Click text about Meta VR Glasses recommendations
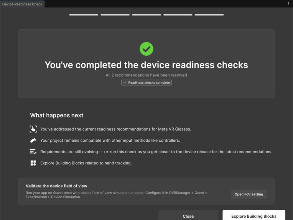This screenshot has height=220, width=293. coord(116,129)
